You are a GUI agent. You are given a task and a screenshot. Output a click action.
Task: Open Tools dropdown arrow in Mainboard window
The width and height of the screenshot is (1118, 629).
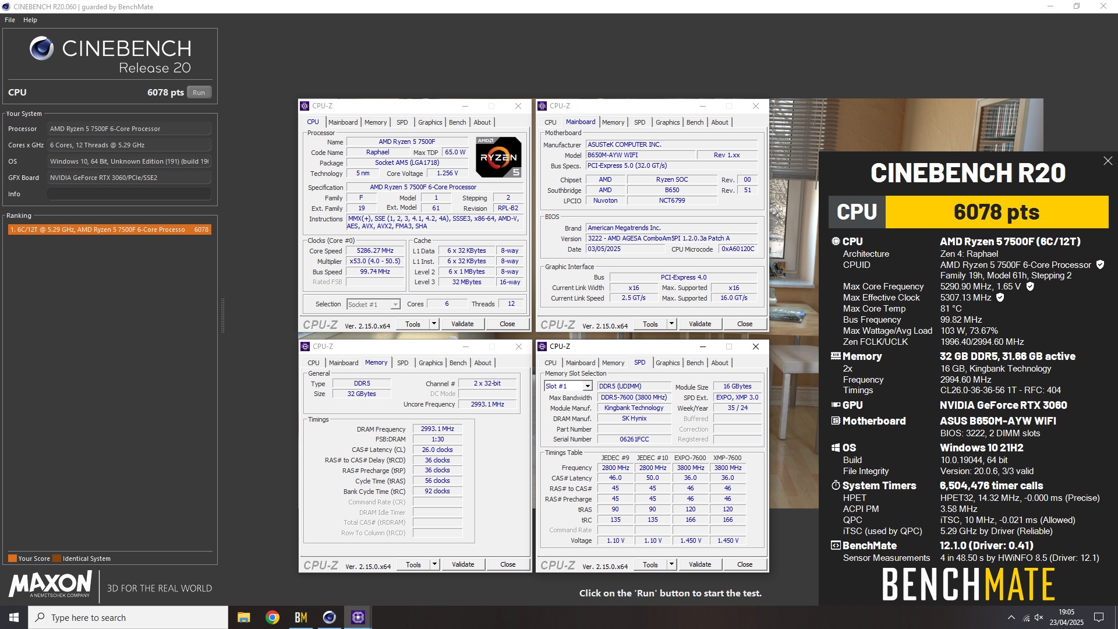tap(671, 324)
